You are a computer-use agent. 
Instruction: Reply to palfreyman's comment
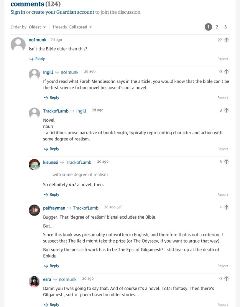pyautogui.click(x=51, y=266)
